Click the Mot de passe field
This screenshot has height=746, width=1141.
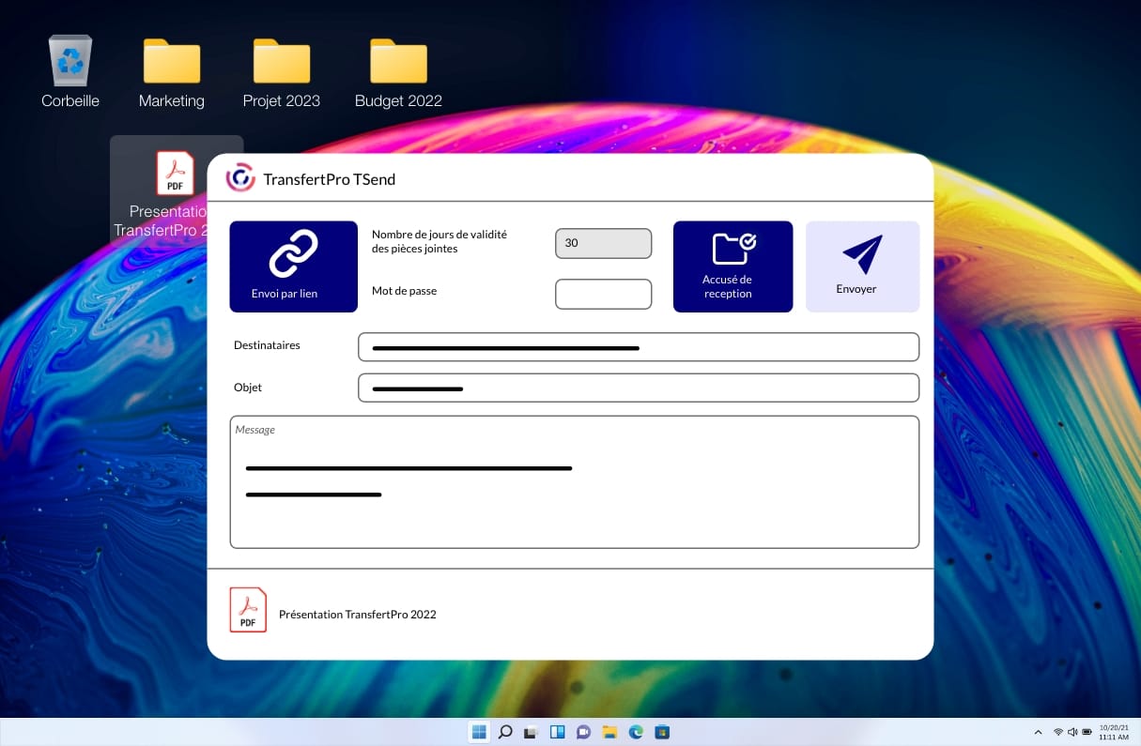603,294
